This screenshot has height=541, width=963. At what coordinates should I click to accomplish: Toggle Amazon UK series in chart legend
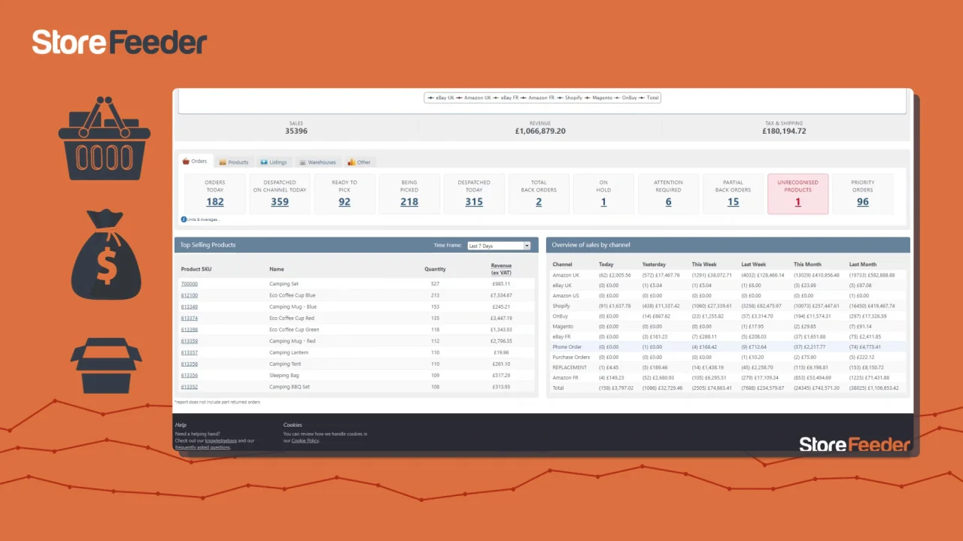[x=473, y=98]
